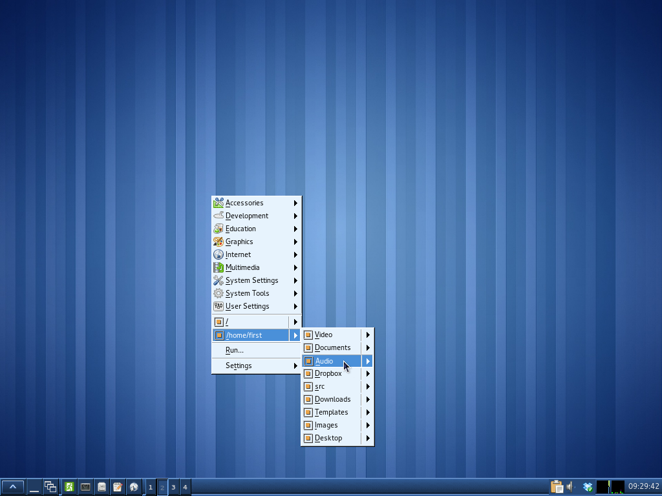Expand the "/" folder submenu arrow
This screenshot has height=496, width=662.
pyautogui.click(x=295, y=322)
